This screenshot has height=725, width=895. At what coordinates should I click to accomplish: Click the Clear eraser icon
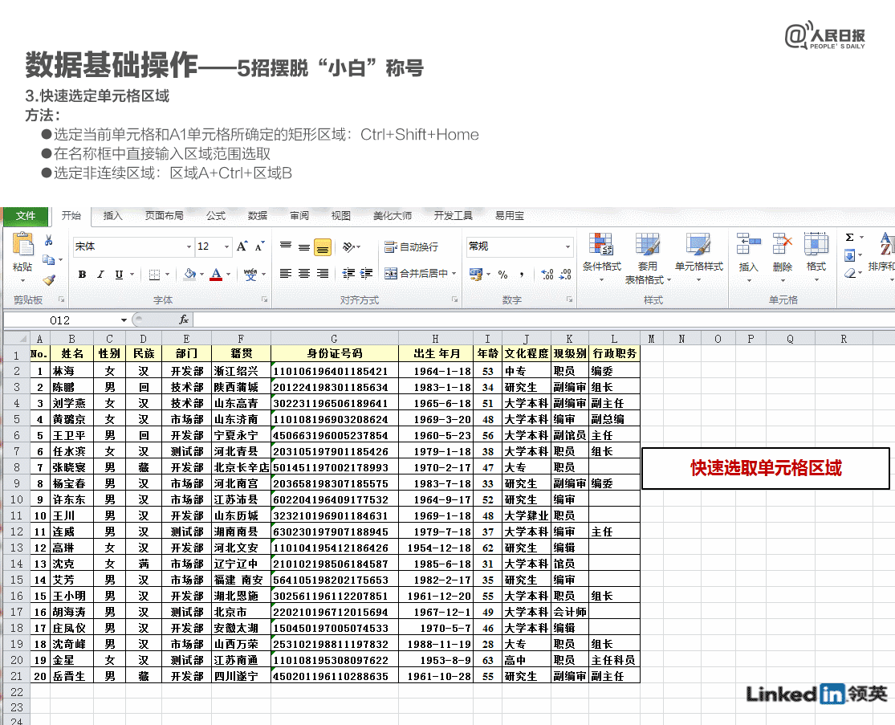[850, 274]
